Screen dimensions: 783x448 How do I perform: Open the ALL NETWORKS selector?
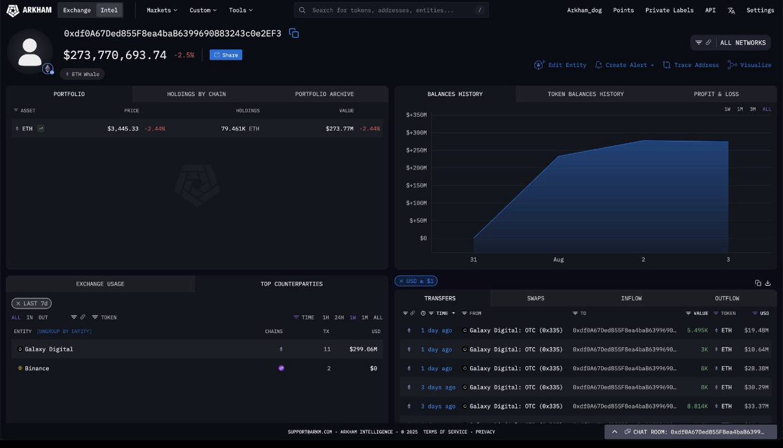coord(731,43)
